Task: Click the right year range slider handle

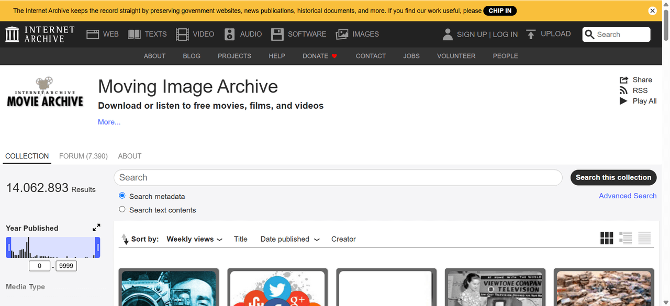Action: pyautogui.click(x=97, y=247)
